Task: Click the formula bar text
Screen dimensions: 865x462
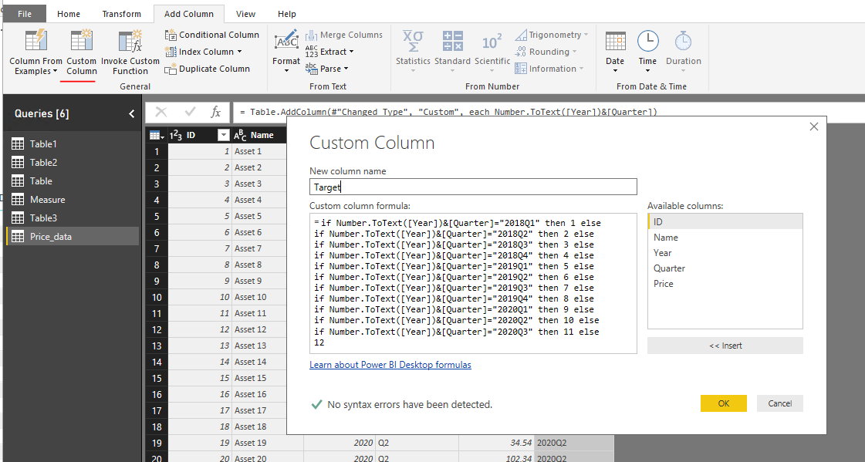Action: (x=448, y=112)
